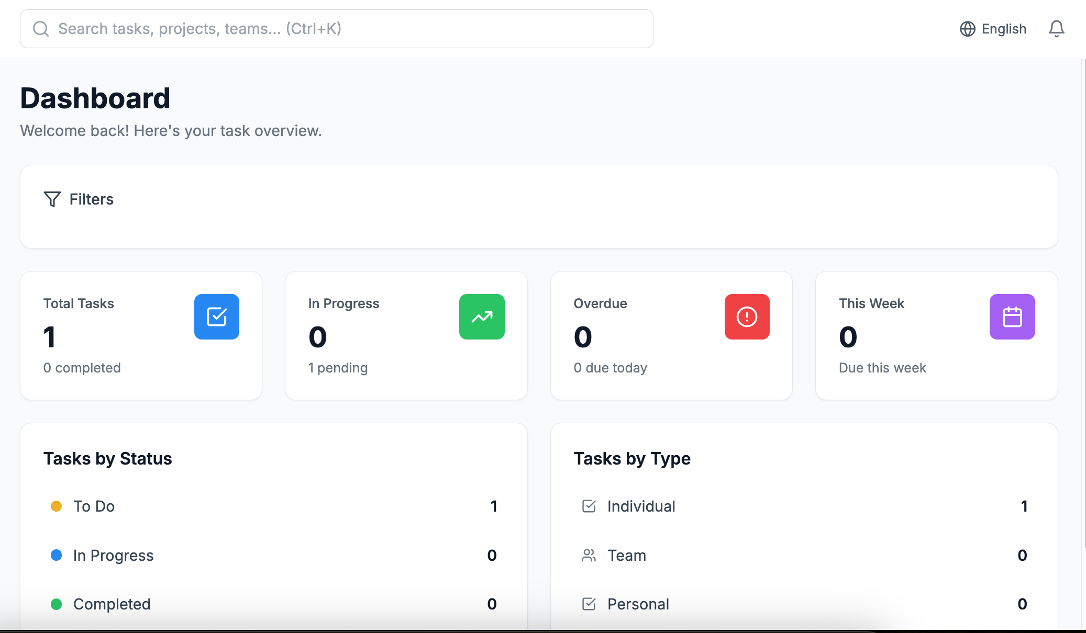
Task: Click the Individual task type icon
Action: 589,506
